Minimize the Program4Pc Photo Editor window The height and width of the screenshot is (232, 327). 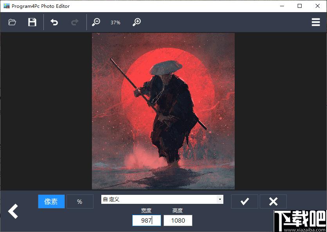click(x=282, y=6)
